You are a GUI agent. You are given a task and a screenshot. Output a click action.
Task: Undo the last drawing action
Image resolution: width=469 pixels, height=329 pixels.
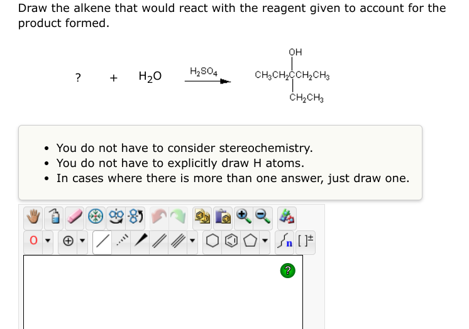pos(159,217)
